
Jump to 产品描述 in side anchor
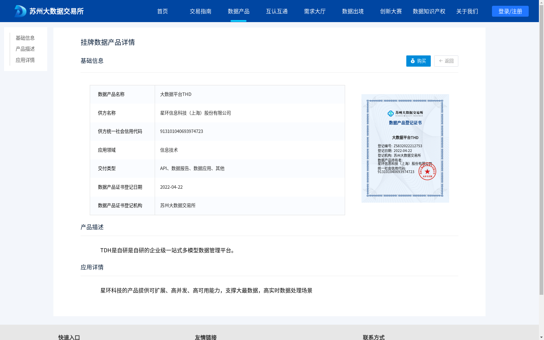pyautogui.click(x=25, y=49)
